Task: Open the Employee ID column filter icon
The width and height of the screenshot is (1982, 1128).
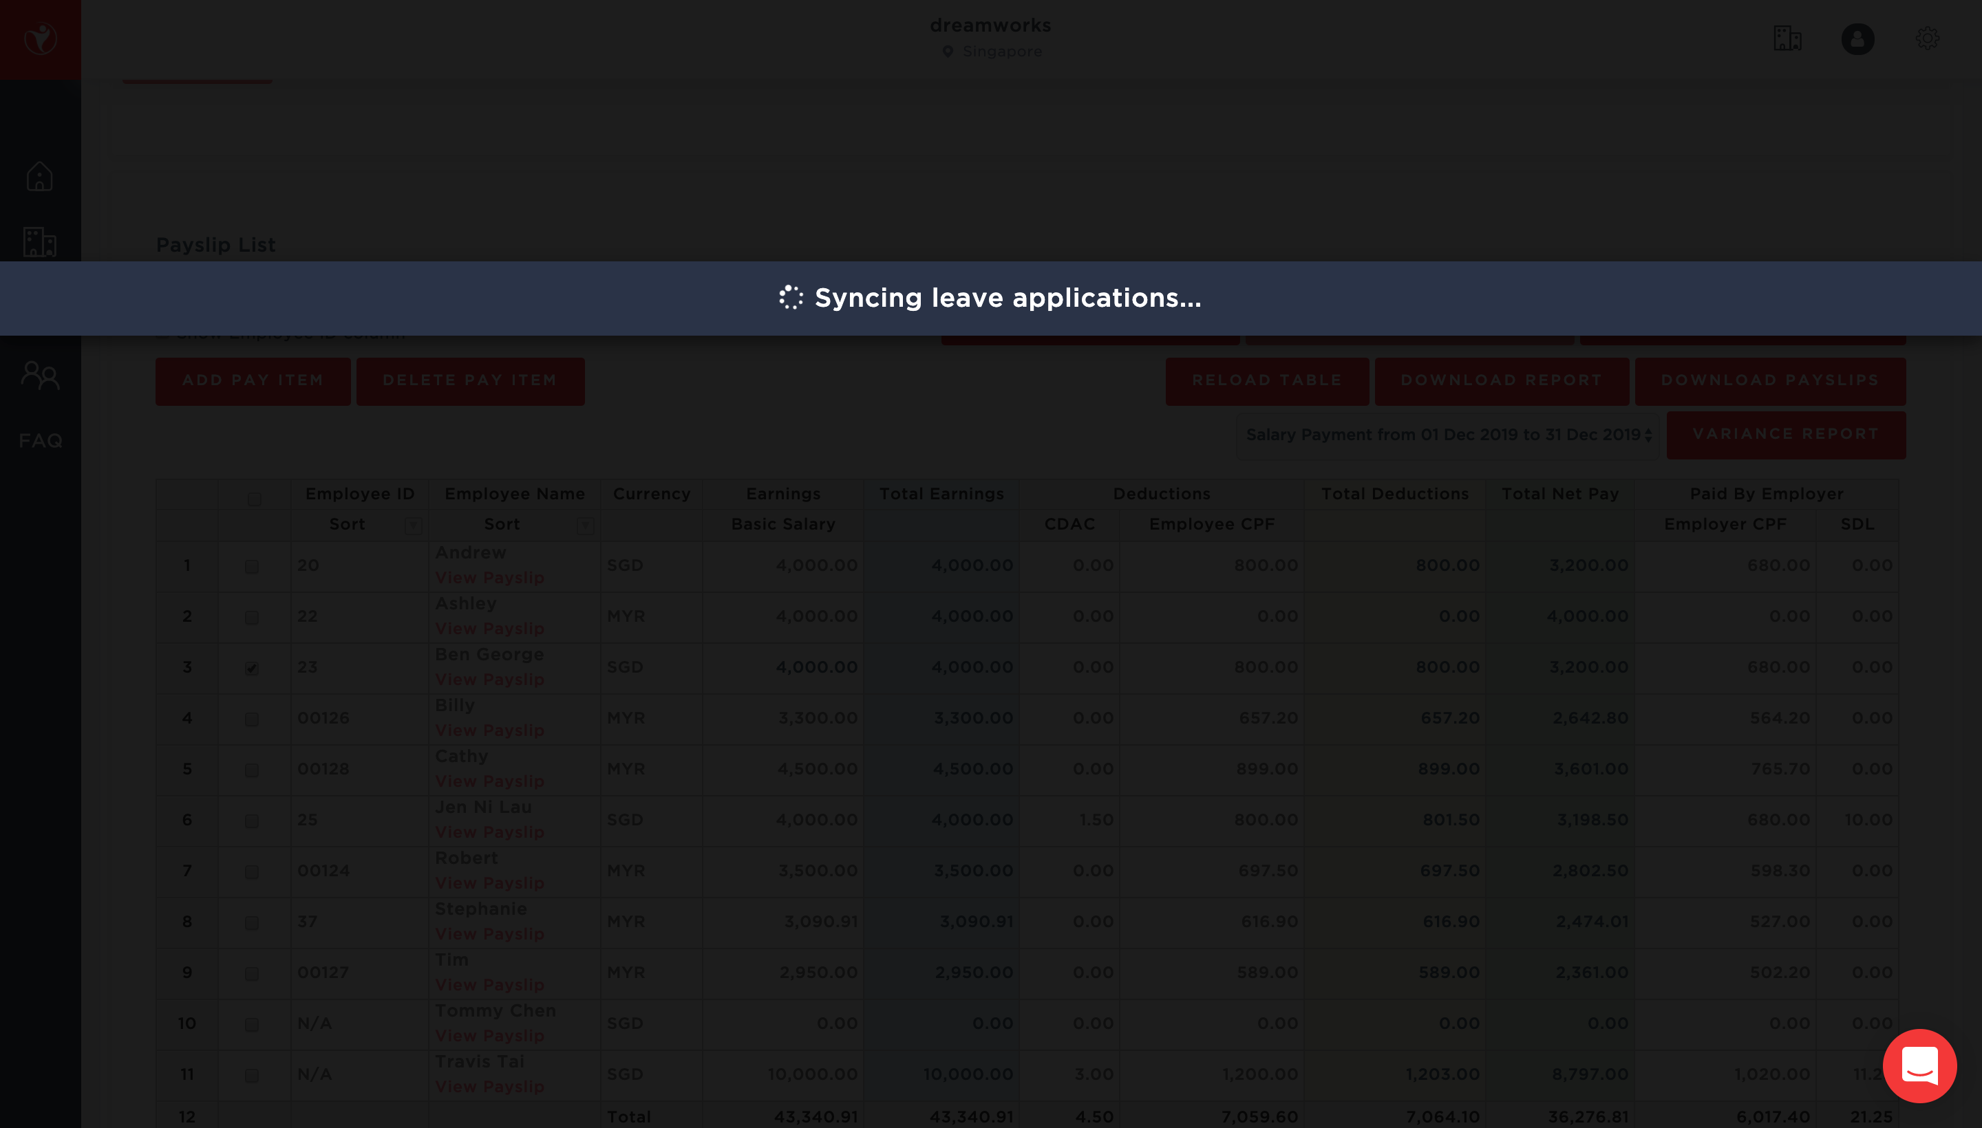Action: point(413,527)
